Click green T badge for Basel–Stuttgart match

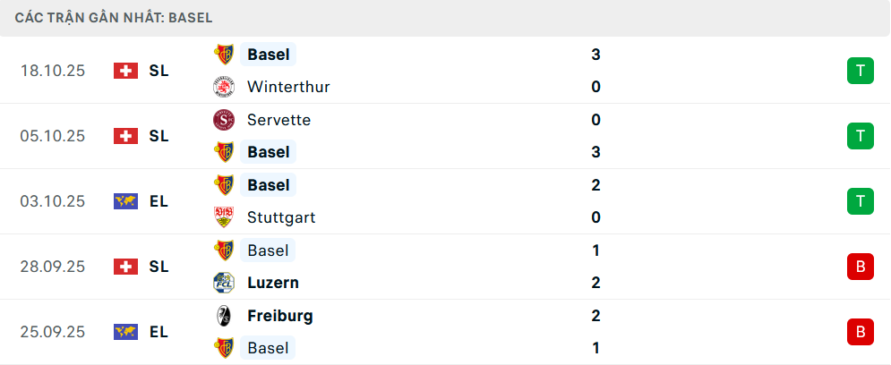pyautogui.click(x=860, y=201)
